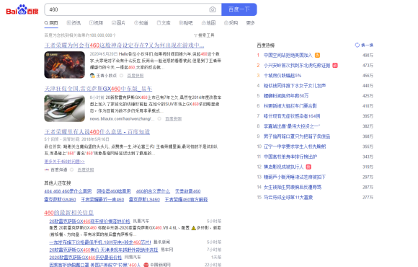Open hot topic 中国高校单身率排行榜出炉

point(290,157)
